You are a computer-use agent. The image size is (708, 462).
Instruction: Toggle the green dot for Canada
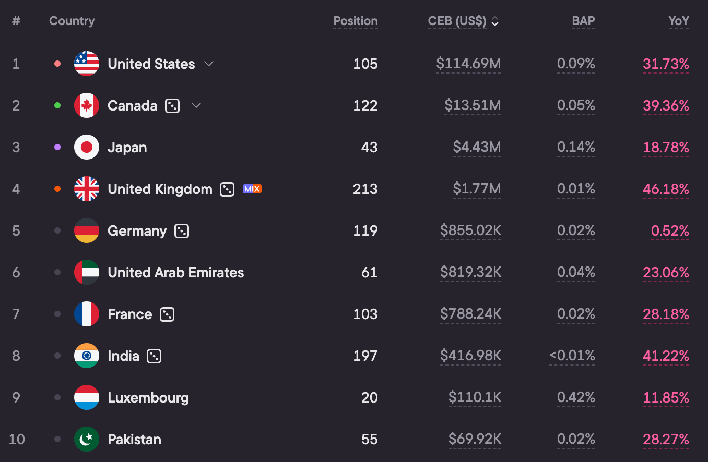coord(57,105)
